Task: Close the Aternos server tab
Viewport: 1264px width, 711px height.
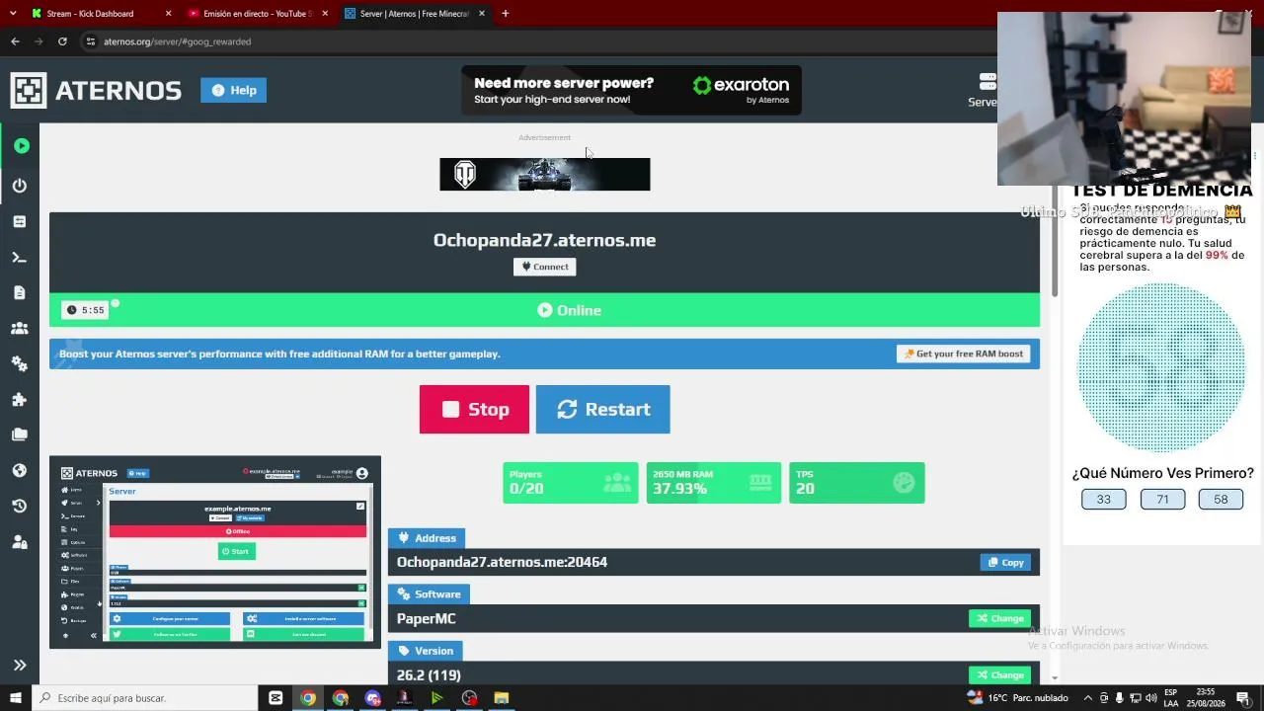Action: pyautogui.click(x=482, y=14)
